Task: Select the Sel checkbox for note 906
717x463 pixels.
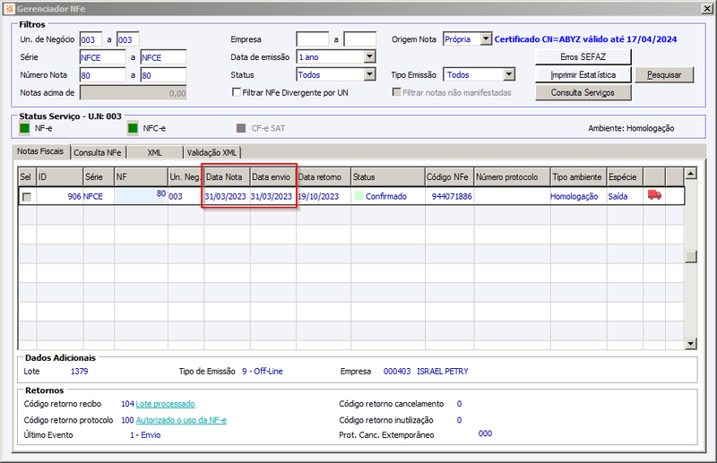Action: point(27,196)
